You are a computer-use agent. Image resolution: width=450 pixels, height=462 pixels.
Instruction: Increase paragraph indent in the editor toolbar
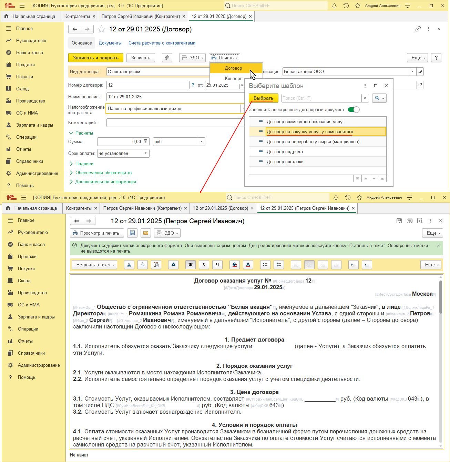pyautogui.click(x=353, y=265)
